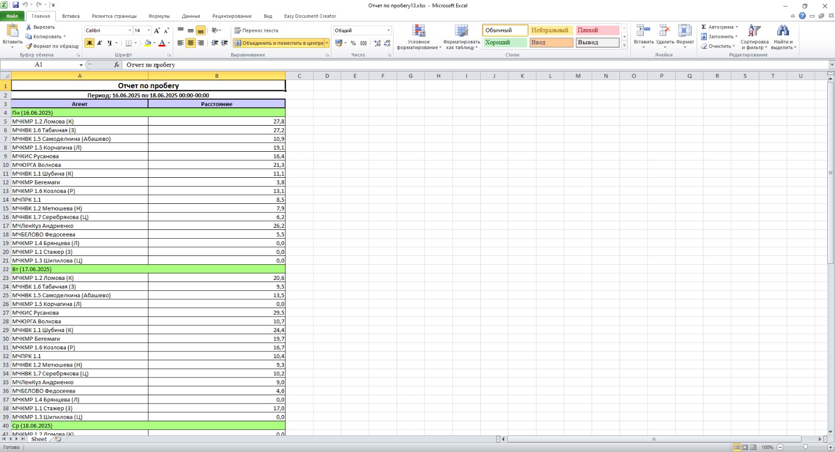Viewport: 835px width, 452px height.
Task: Click the Очистить (Clear) button
Action: [718, 46]
